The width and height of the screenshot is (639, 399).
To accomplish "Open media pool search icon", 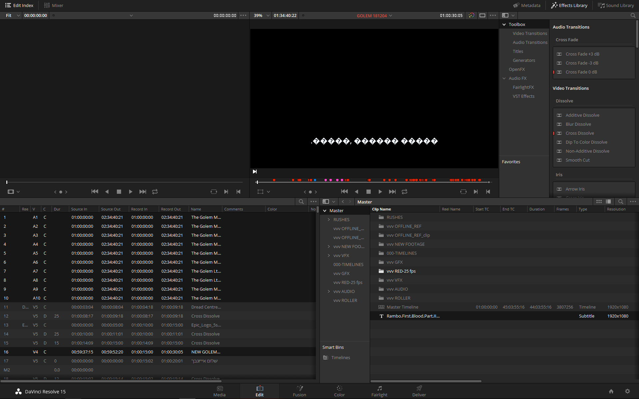I will (x=621, y=201).
